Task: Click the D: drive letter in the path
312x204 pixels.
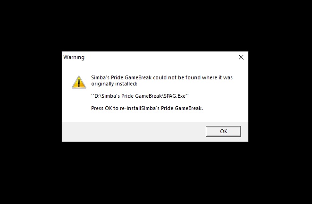Action: coord(98,96)
